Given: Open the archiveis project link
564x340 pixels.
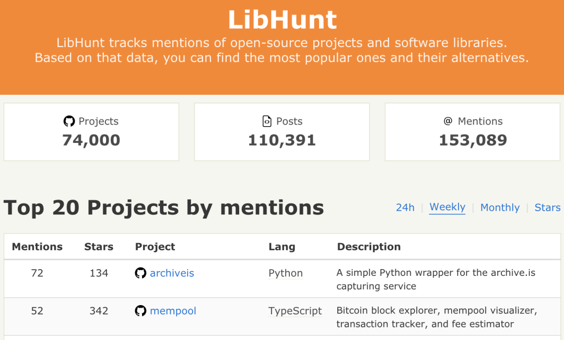Looking at the screenshot, I should [172, 273].
